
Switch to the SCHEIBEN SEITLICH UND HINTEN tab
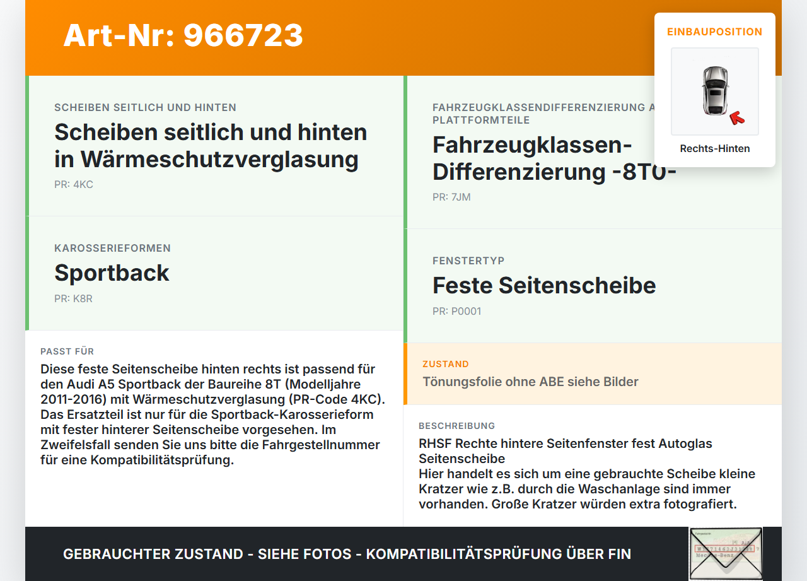tap(145, 107)
